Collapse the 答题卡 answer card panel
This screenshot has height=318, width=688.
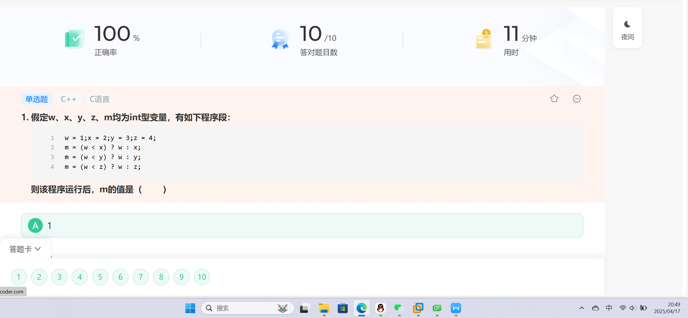click(x=25, y=249)
